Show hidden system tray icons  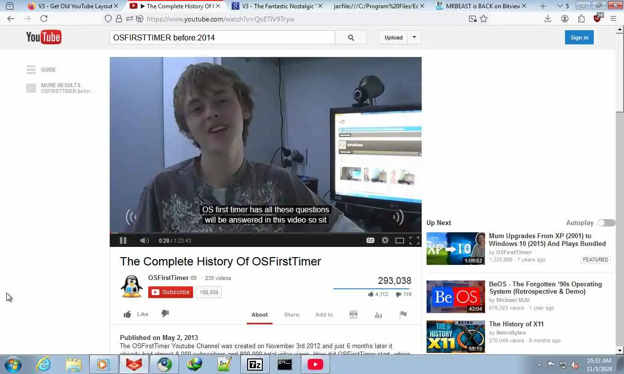(539, 364)
